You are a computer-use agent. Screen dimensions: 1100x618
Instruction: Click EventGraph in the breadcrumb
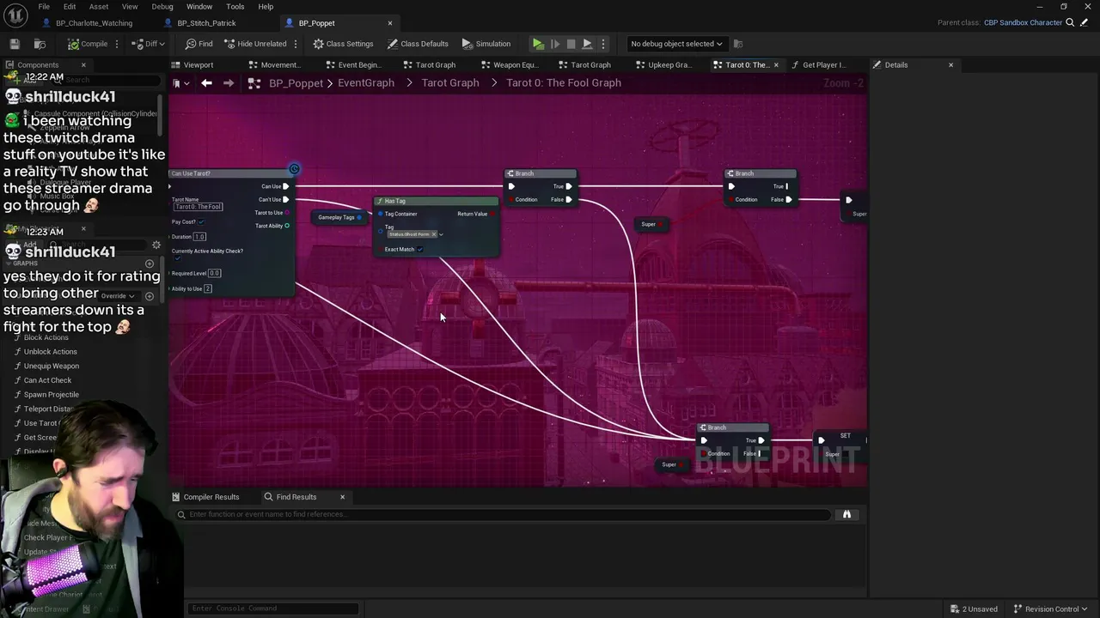pos(366,83)
